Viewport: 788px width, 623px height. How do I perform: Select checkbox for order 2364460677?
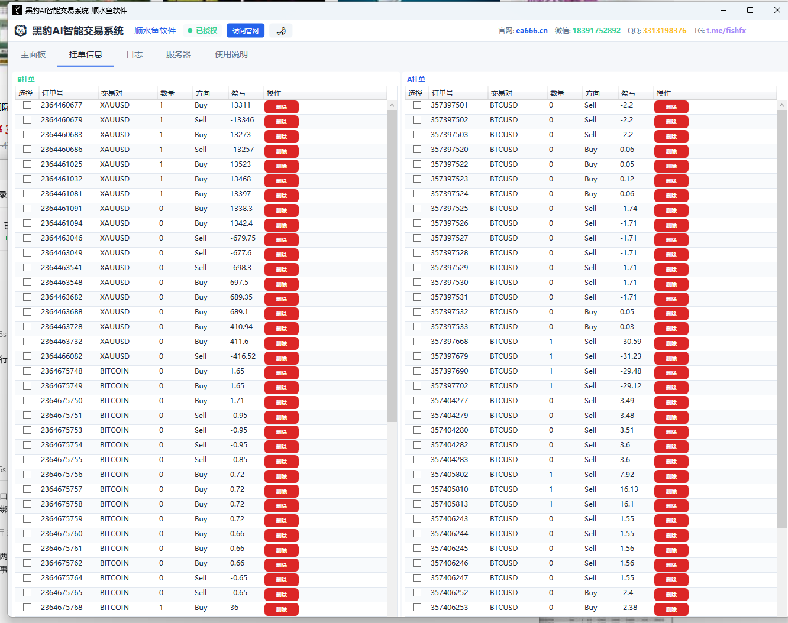point(27,105)
